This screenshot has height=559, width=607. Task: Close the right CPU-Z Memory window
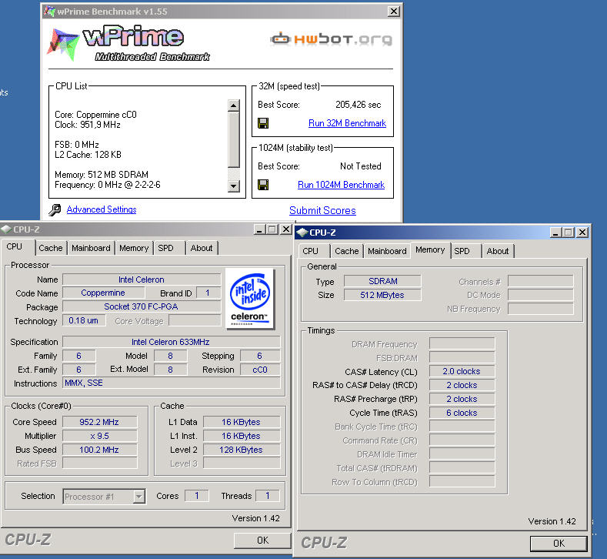point(582,233)
